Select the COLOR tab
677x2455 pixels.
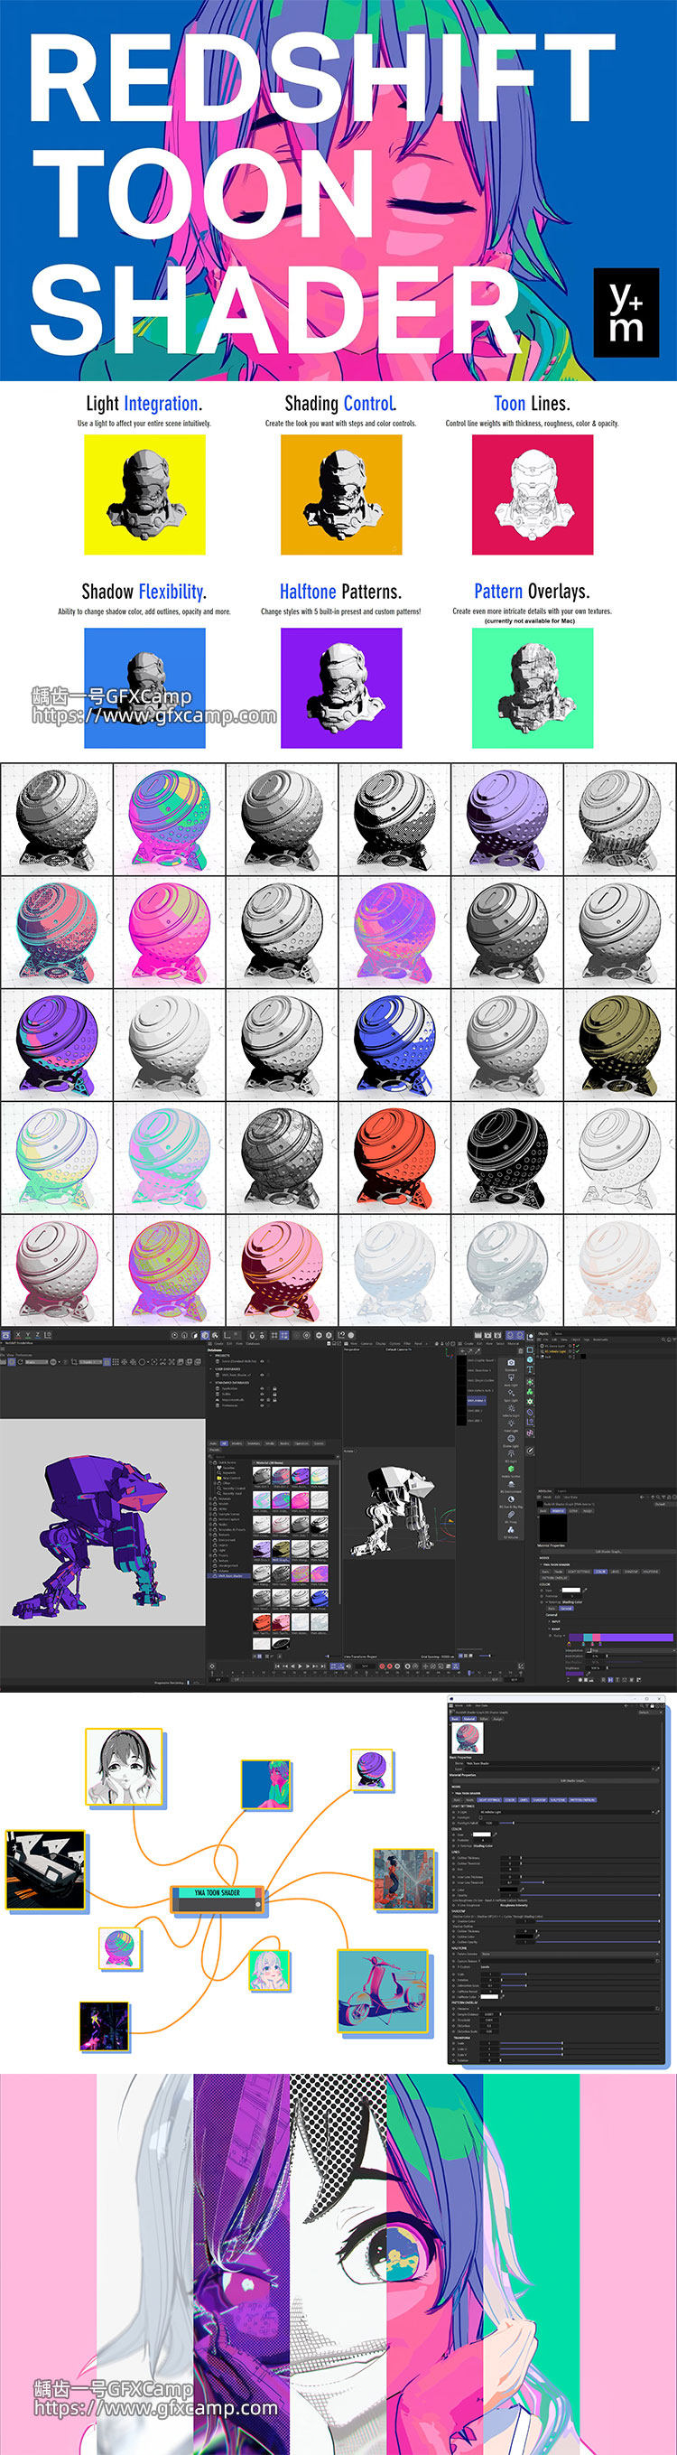pyautogui.click(x=510, y=1800)
